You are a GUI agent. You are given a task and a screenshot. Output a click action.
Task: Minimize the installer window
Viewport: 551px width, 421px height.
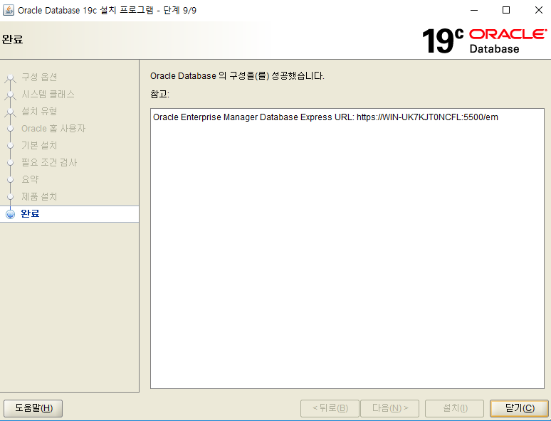(x=474, y=10)
